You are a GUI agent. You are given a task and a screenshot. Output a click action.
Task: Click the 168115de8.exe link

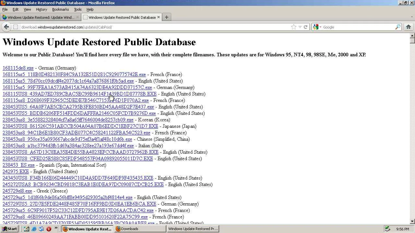18,68
